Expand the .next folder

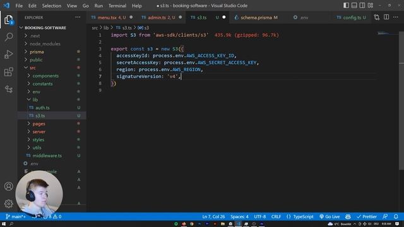[35, 36]
